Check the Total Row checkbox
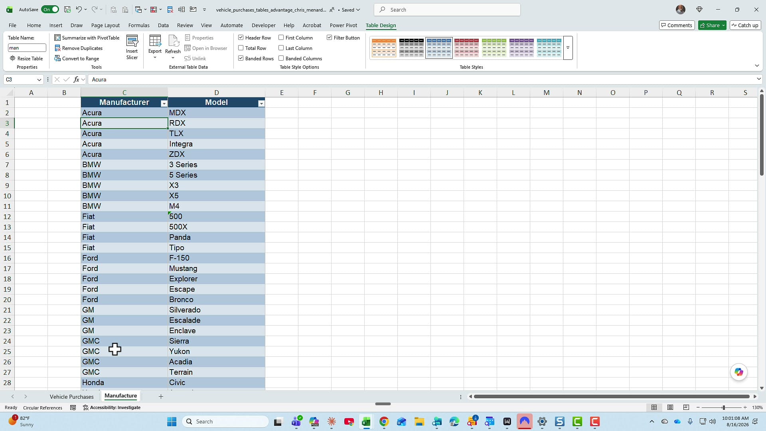766x431 pixels. pyautogui.click(x=241, y=48)
